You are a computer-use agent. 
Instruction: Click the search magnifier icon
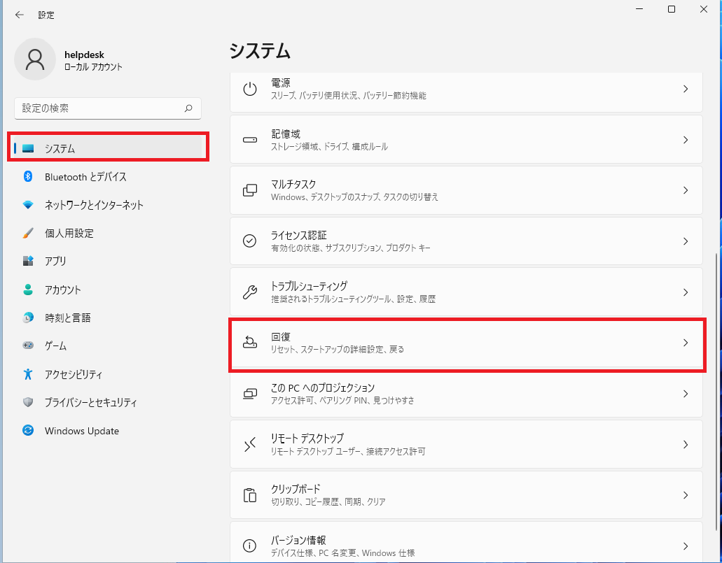click(x=188, y=108)
